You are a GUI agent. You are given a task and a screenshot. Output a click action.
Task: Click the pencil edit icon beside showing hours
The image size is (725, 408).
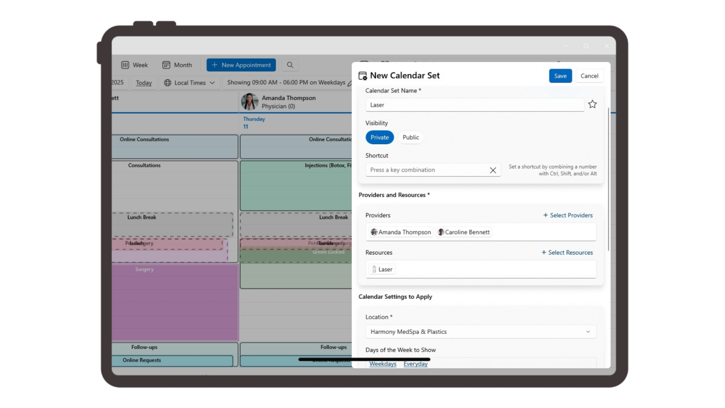coord(350,83)
